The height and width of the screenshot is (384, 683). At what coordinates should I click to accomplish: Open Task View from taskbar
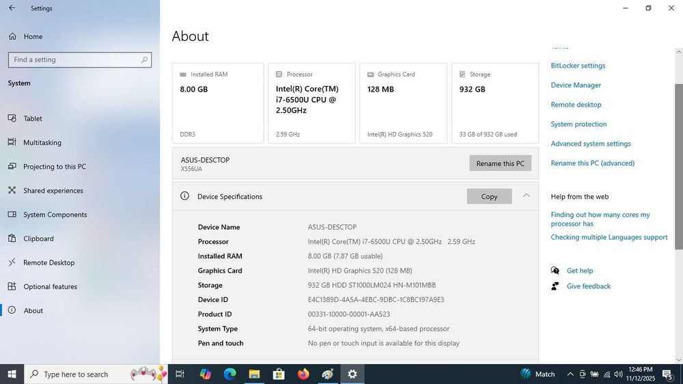(180, 374)
